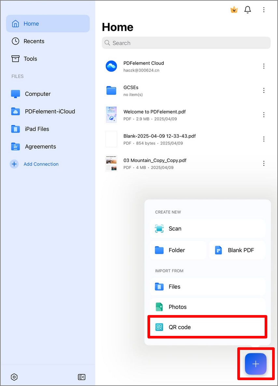
Task: Click the Recents clock icon
Action: tap(16, 41)
